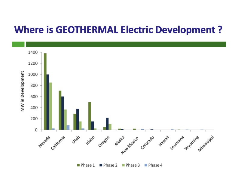238x184 pixels.
Task: Select California's Phase 1 bar
Action: point(60,110)
